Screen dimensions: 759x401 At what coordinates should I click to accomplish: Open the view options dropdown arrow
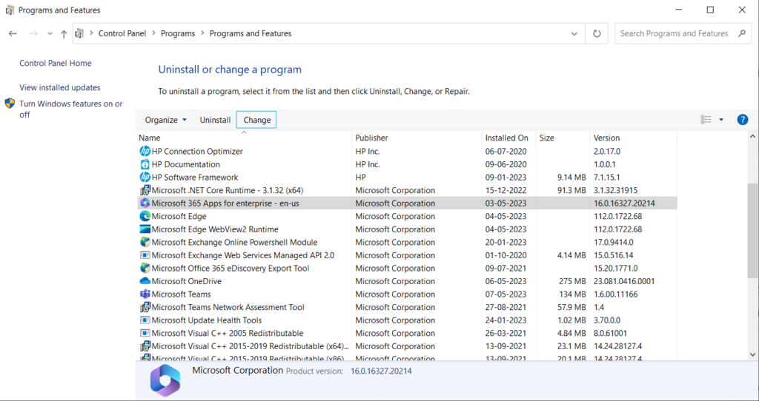(721, 120)
